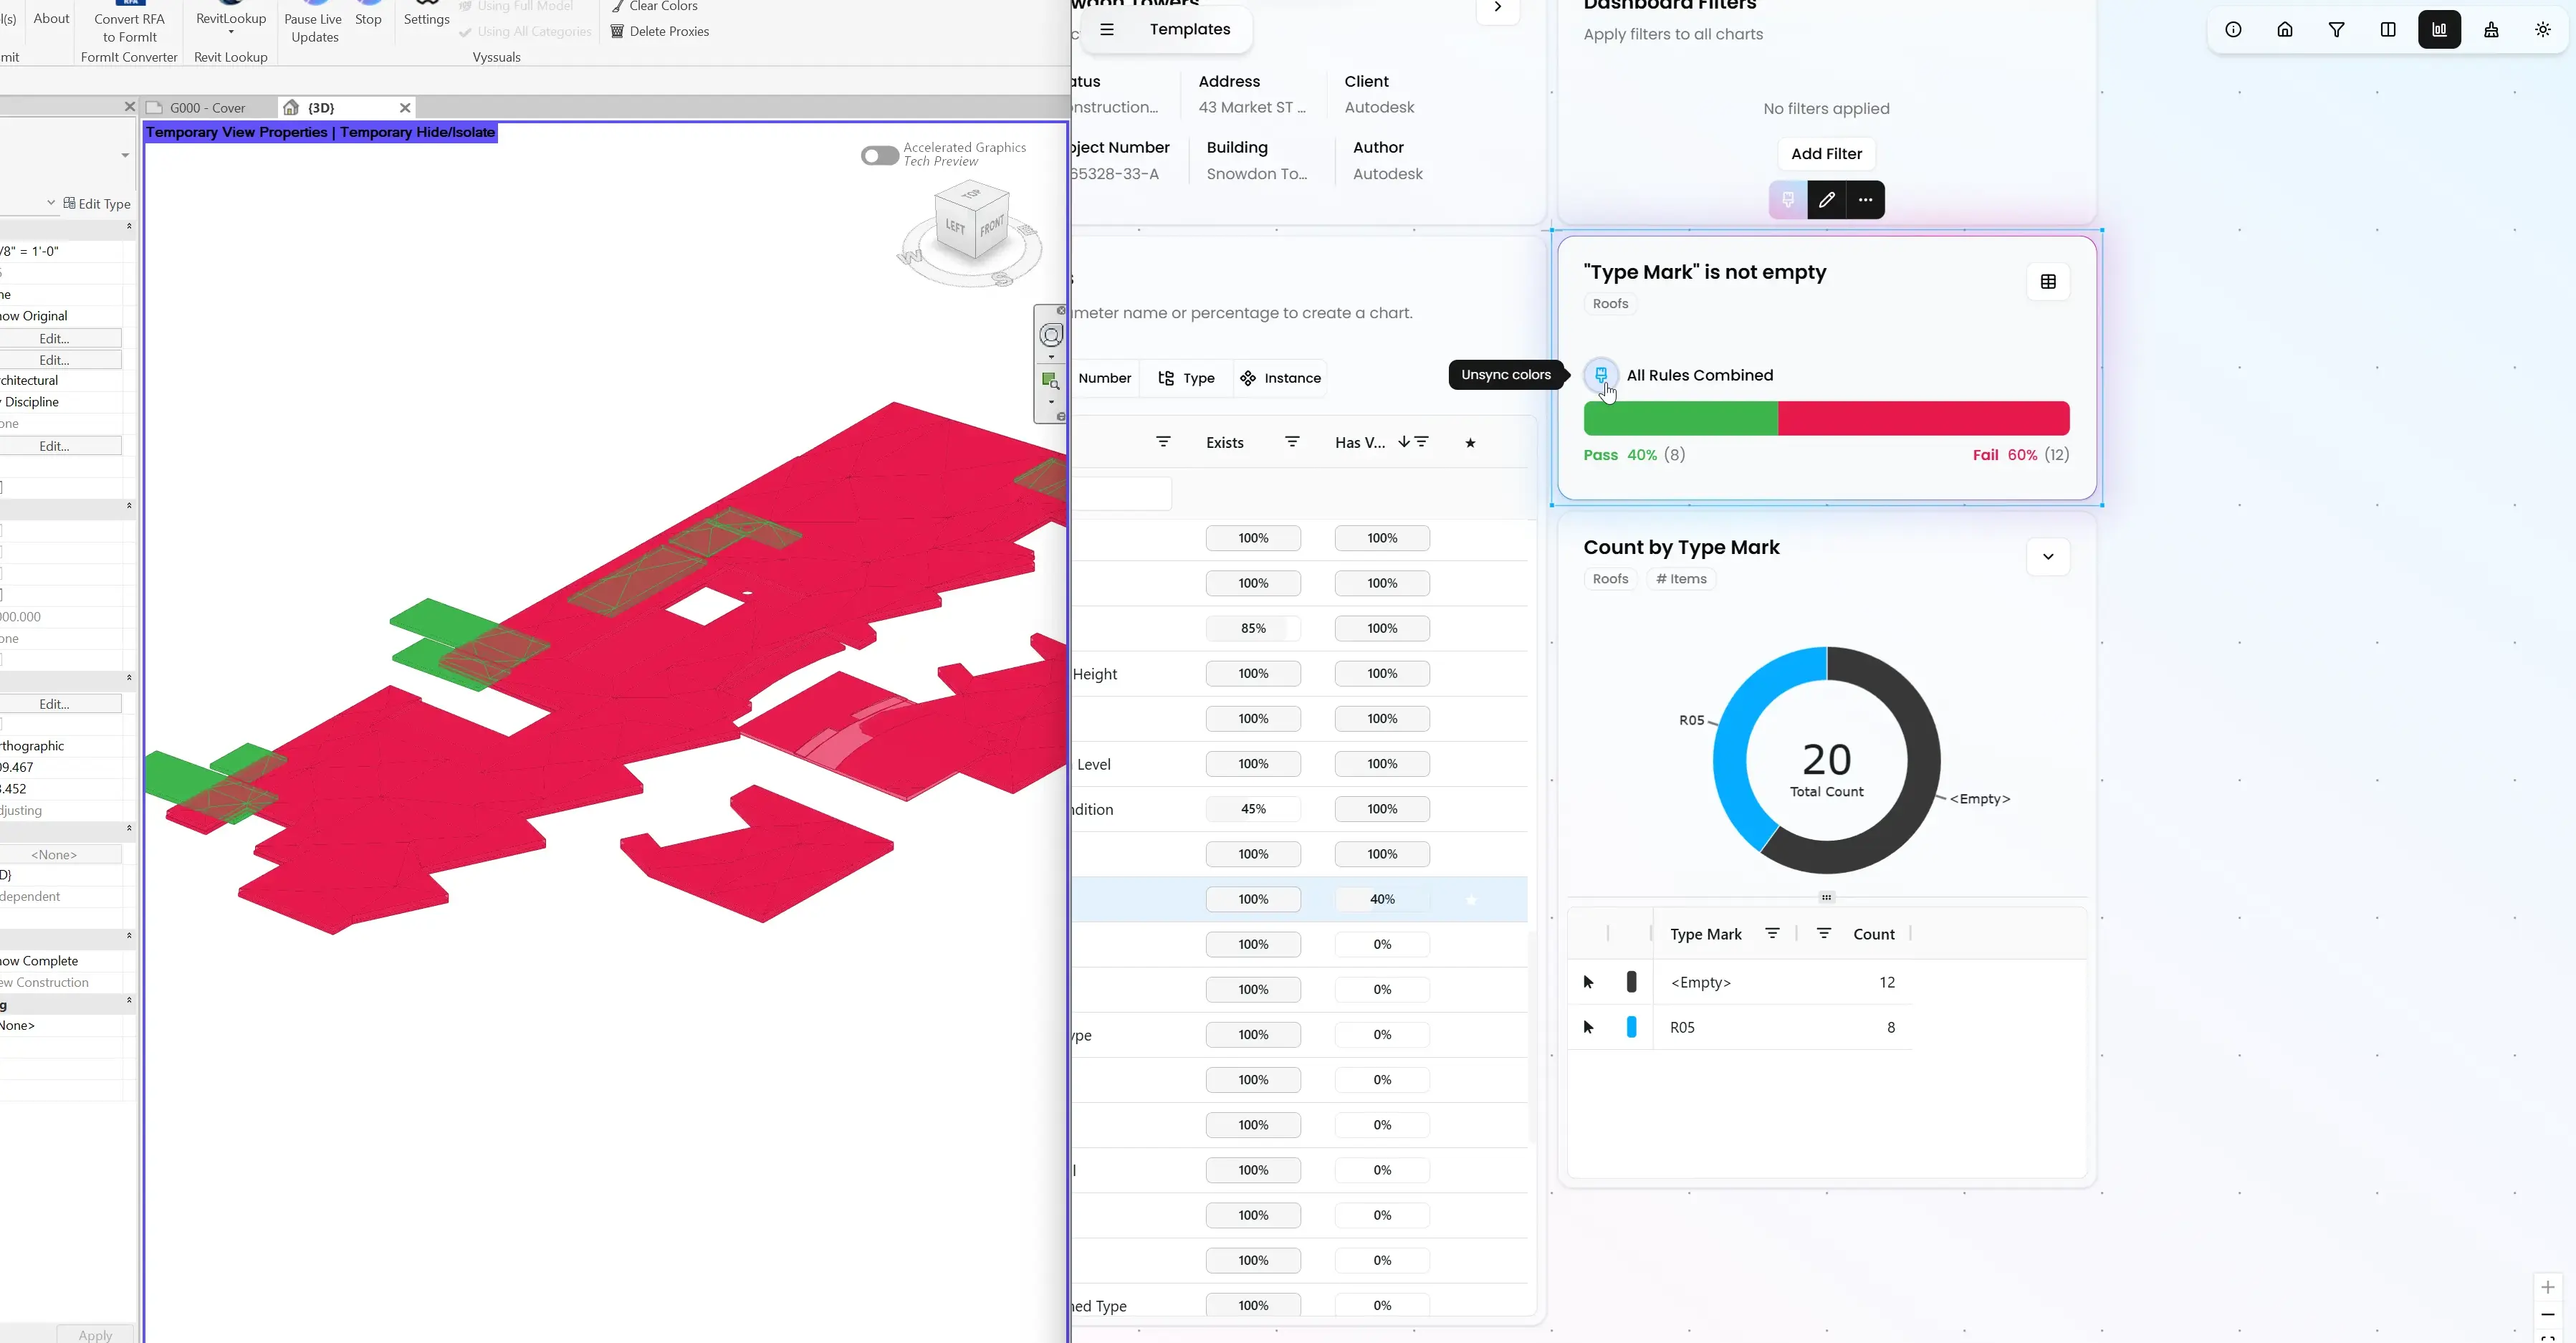Image resolution: width=2576 pixels, height=1343 pixels.
Task: Expand the <Empty> row arrow
Action: (x=1588, y=982)
